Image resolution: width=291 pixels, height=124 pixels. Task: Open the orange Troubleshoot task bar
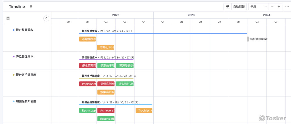click(144, 111)
